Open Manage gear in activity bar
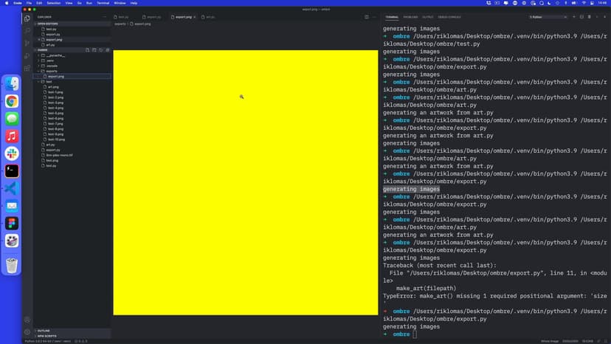This screenshot has height=344, width=611. (x=27, y=331)
